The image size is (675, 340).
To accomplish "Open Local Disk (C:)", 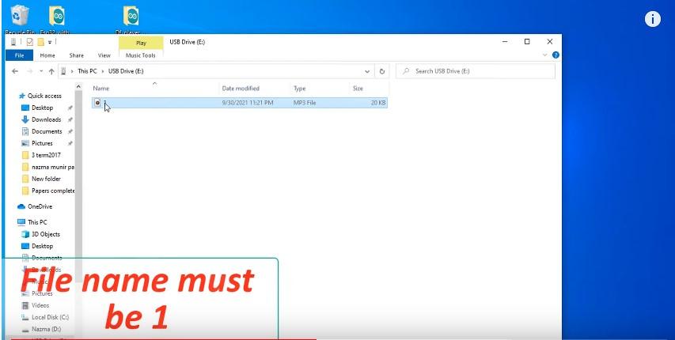I will point(50,317).
